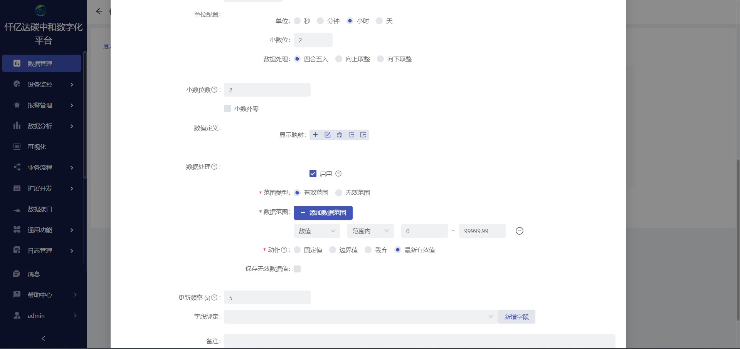Click the range maximum 99999.99 field
This screenshot has width=740, height=349.
pos(482,231)
